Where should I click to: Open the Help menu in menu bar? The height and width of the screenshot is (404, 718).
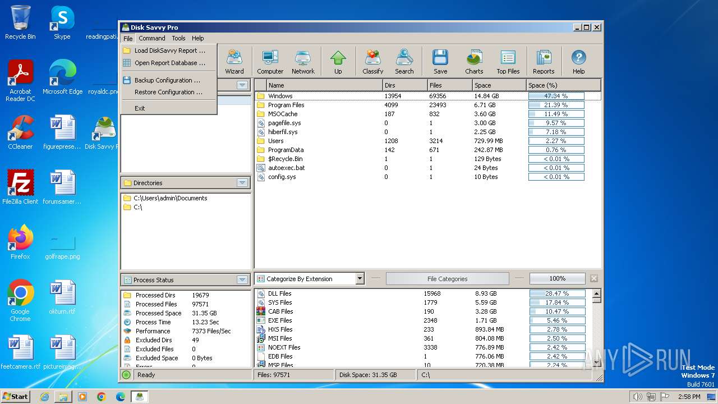point(197,38)
